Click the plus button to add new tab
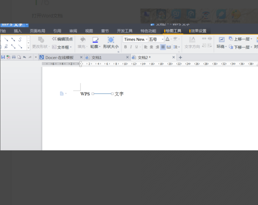258x205 pixels. pyautogui.click(x=180, y=57)
